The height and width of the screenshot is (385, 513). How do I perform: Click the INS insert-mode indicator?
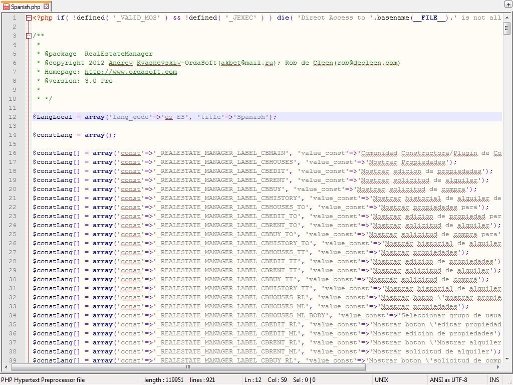click(494, 380)
